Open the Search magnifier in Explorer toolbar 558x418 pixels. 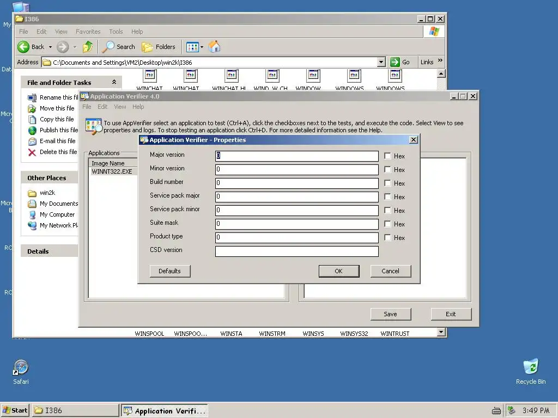coord(108,47)
